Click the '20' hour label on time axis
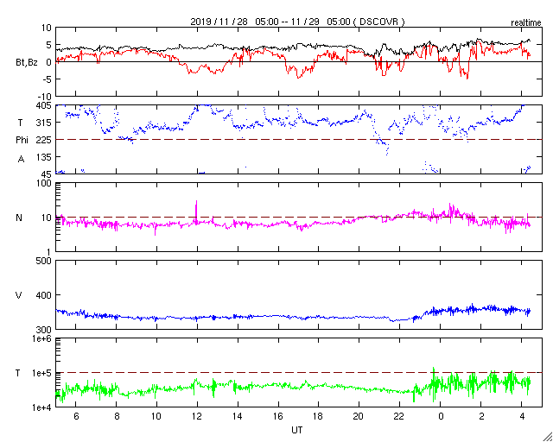Viewport: 553px width, 442px height. pyautogui.click(x=359, y=416)
